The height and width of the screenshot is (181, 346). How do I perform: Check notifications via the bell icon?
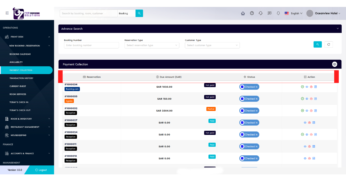click(x=278, y=13)
